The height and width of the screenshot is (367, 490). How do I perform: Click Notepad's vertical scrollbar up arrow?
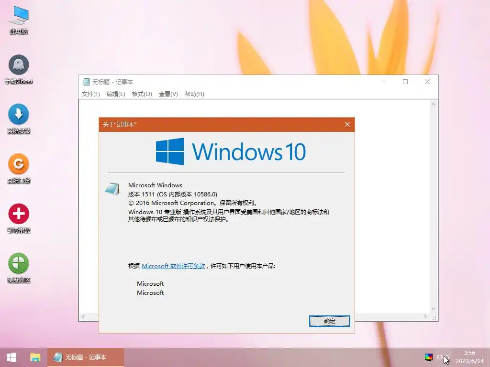point(433,105)
